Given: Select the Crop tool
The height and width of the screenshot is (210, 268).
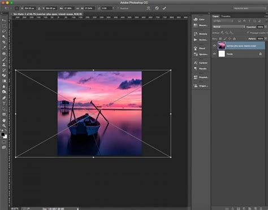Looking at the screenshot, I should click(x=4, y=42).
